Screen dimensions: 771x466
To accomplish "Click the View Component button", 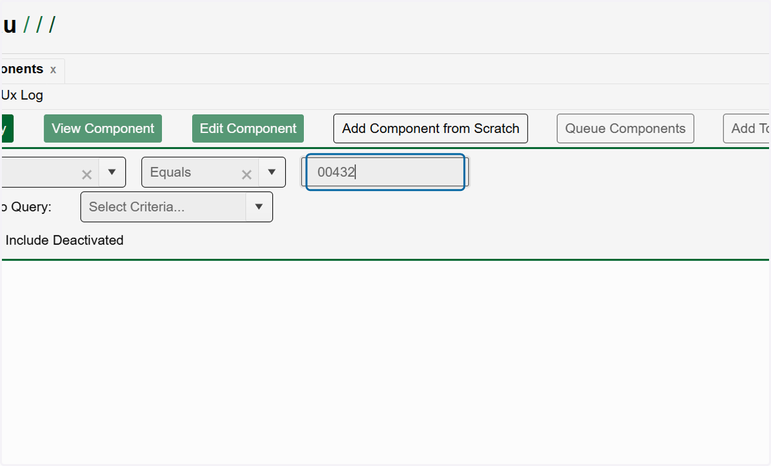I will (103, 129).
